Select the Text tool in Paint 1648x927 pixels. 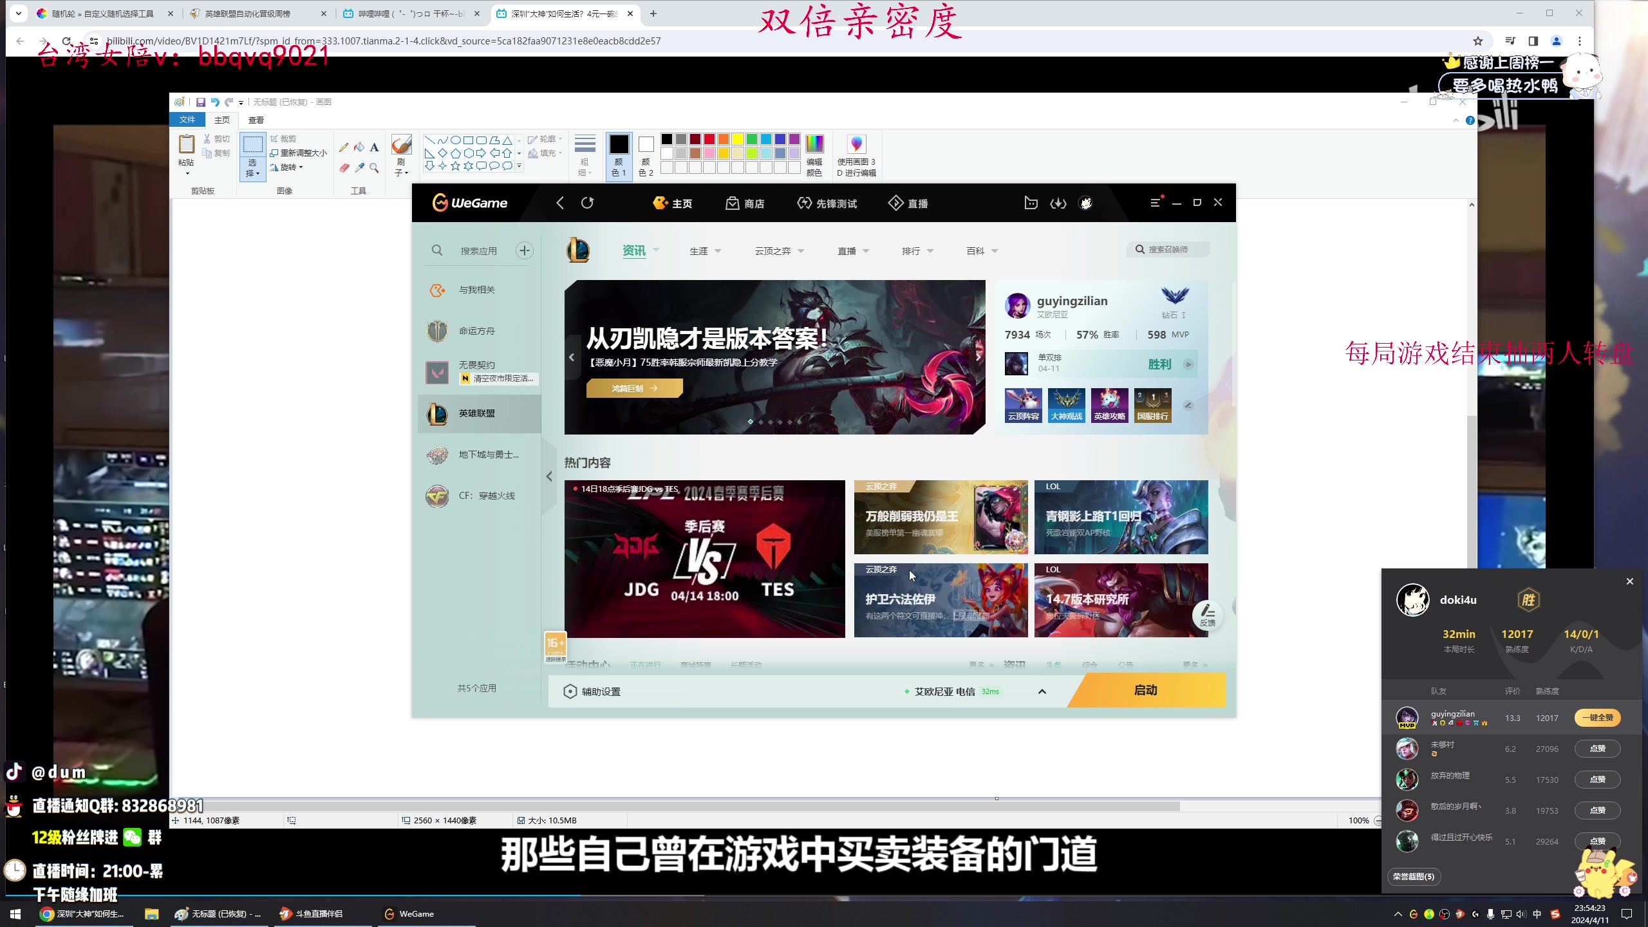point(374,147)
